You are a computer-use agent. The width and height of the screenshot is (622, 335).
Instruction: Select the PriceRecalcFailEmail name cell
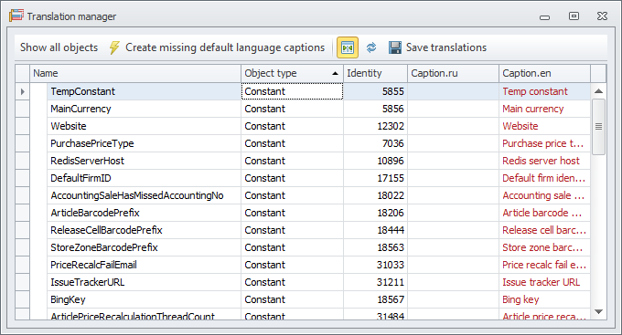point(144,265)
